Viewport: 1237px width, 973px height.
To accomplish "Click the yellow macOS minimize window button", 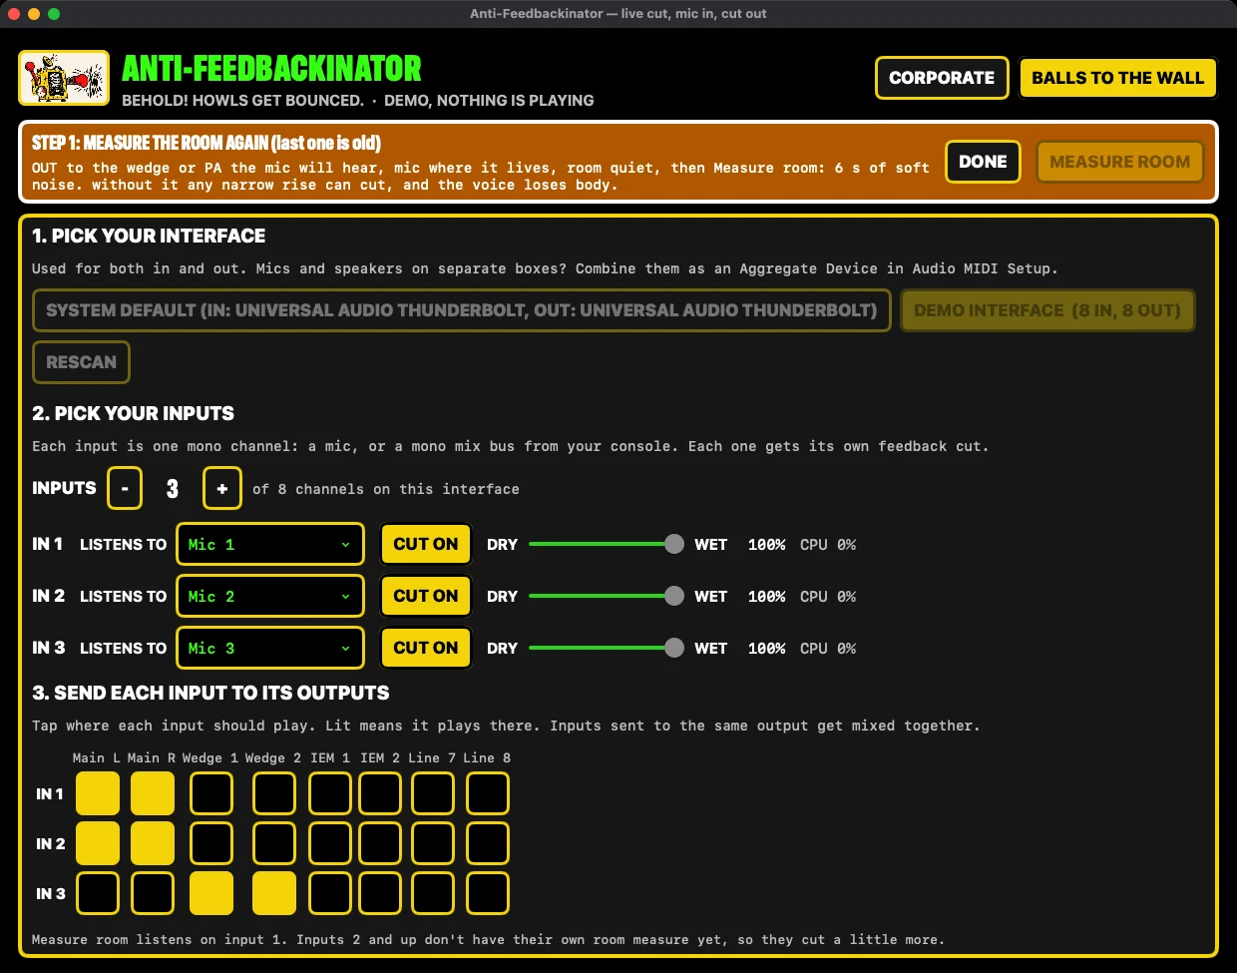I will pyautogui.click(x=34, y=14).
